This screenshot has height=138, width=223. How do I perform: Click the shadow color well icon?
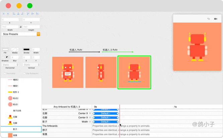pos(7,57)
